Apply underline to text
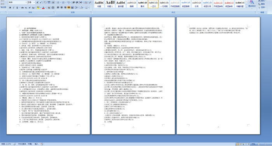Viewport: 272px width, 146px height. [x=17, y=8]
